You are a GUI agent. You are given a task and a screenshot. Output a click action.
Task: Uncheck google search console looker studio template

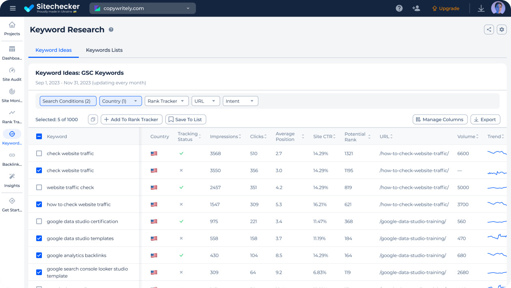39,273
